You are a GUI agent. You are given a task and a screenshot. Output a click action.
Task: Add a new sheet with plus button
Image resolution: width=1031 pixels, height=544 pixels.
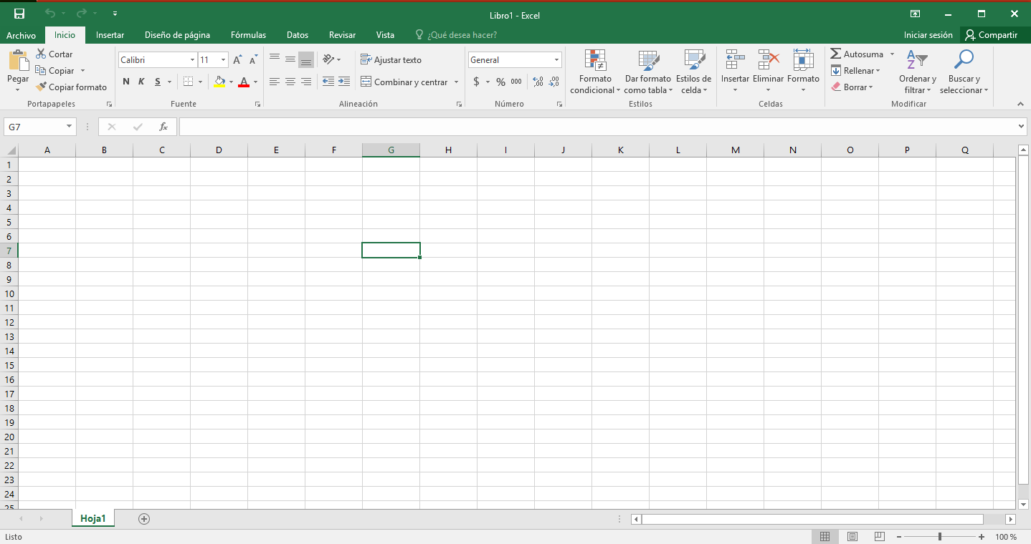coord(144,518)
